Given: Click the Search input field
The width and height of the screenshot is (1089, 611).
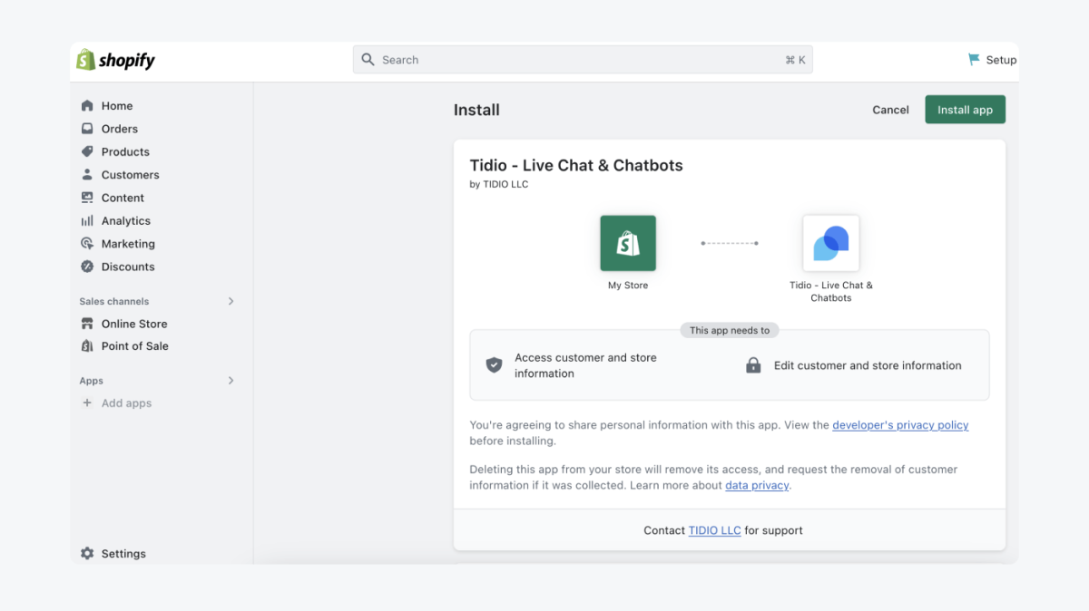Looking at the screenshot, I should pyautogui.click(x=583, y=59).
